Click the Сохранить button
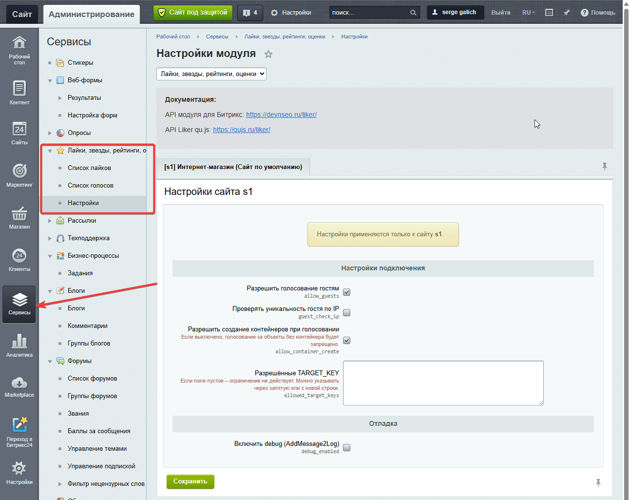The height and width of the screenshot is (500, 630). 191,481
